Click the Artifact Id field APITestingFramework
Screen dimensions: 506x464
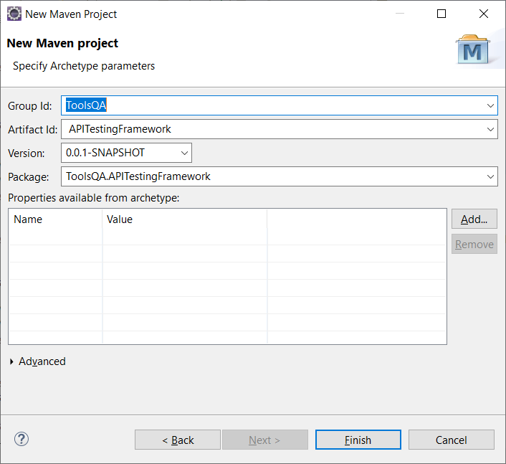point(280,129)
